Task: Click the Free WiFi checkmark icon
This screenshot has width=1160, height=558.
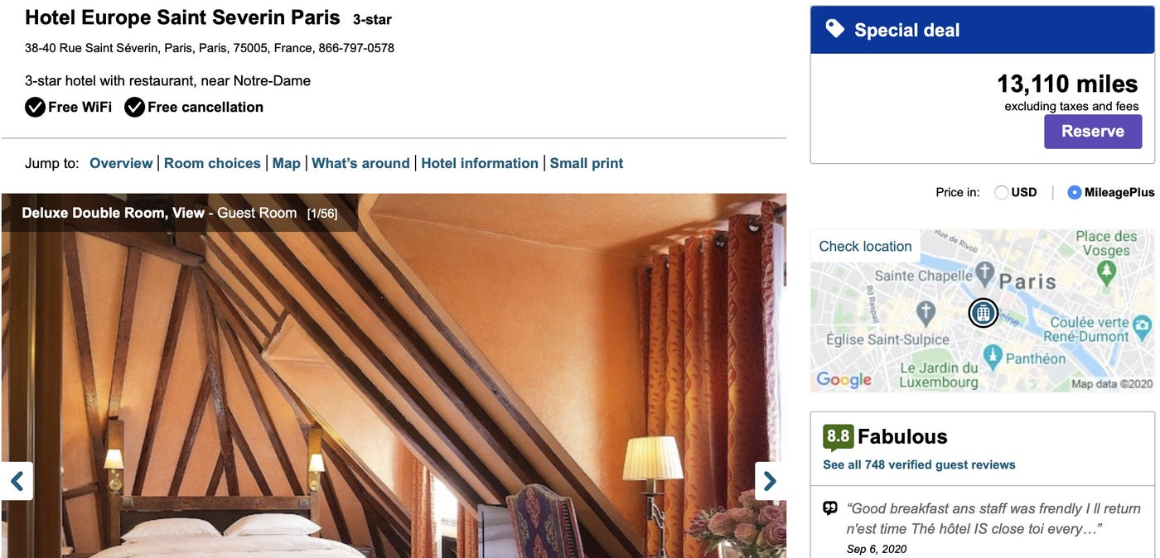Action: [35, 107]
